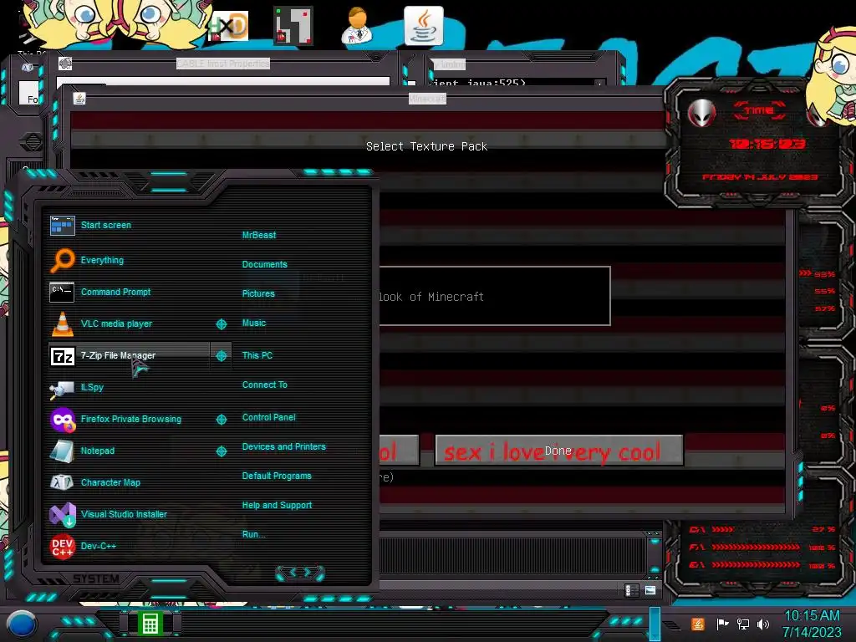Launch Everything search app icon
This screenshot has height=642, width=856.
click(62, 261)
